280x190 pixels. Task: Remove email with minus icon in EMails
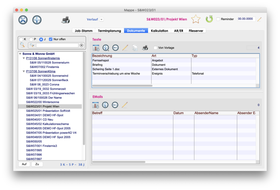(x=115, y=105)
